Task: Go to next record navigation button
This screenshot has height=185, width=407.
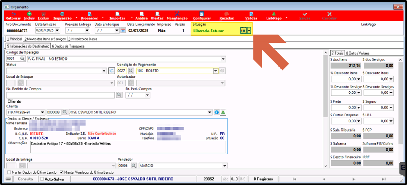Action: click(354, 179)
